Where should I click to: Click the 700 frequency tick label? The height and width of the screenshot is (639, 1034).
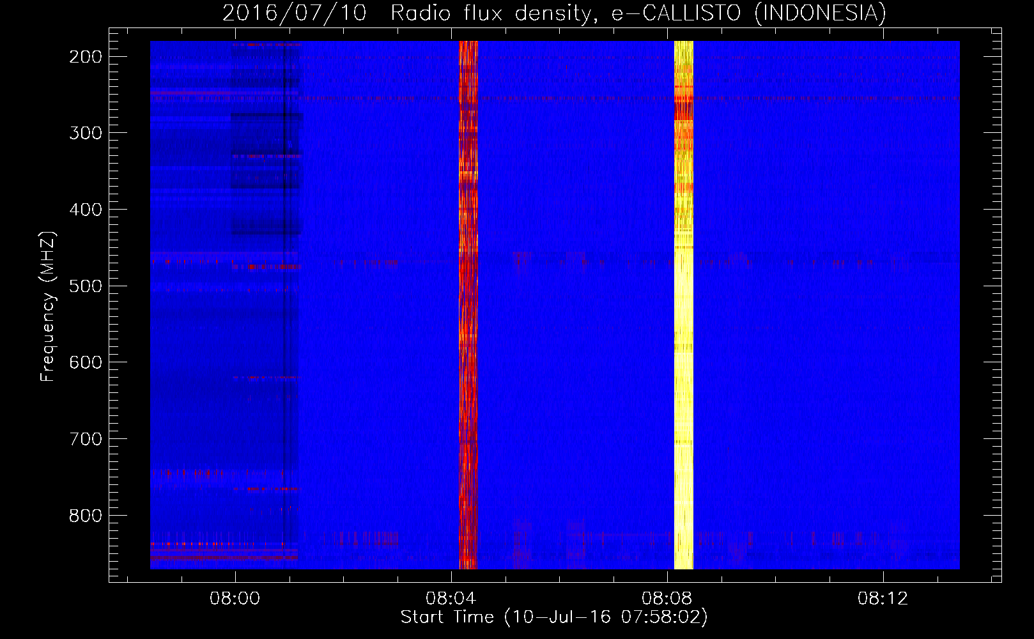coord(85,439)
